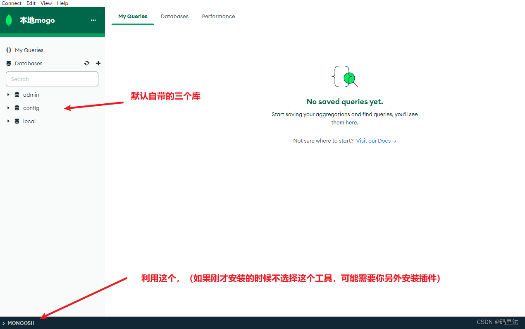The height and width of the screenshot is (329, 525).
Task: Click the refresh databases icon
Action: point(87,63)
